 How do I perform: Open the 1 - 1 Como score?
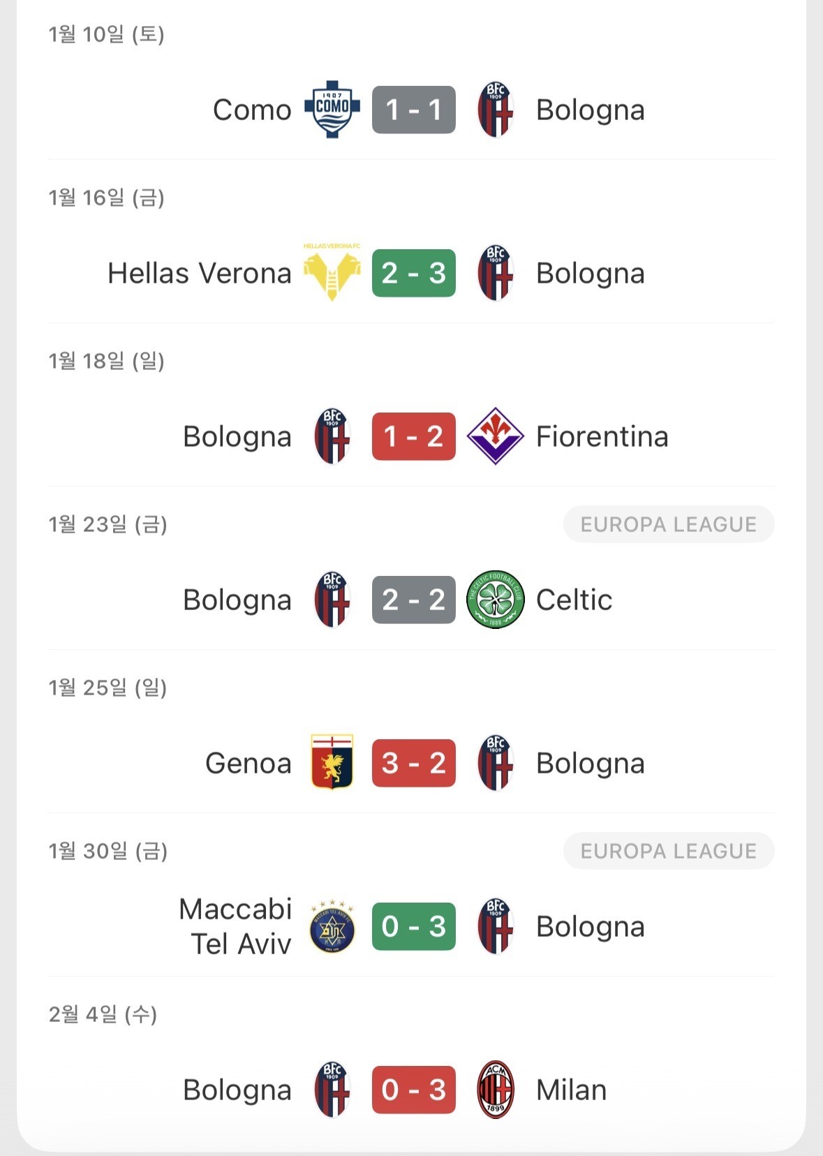(414, 110)
